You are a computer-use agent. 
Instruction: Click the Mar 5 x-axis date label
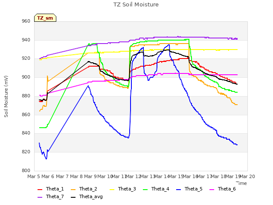pyautogui.click(x=34, y=176)
